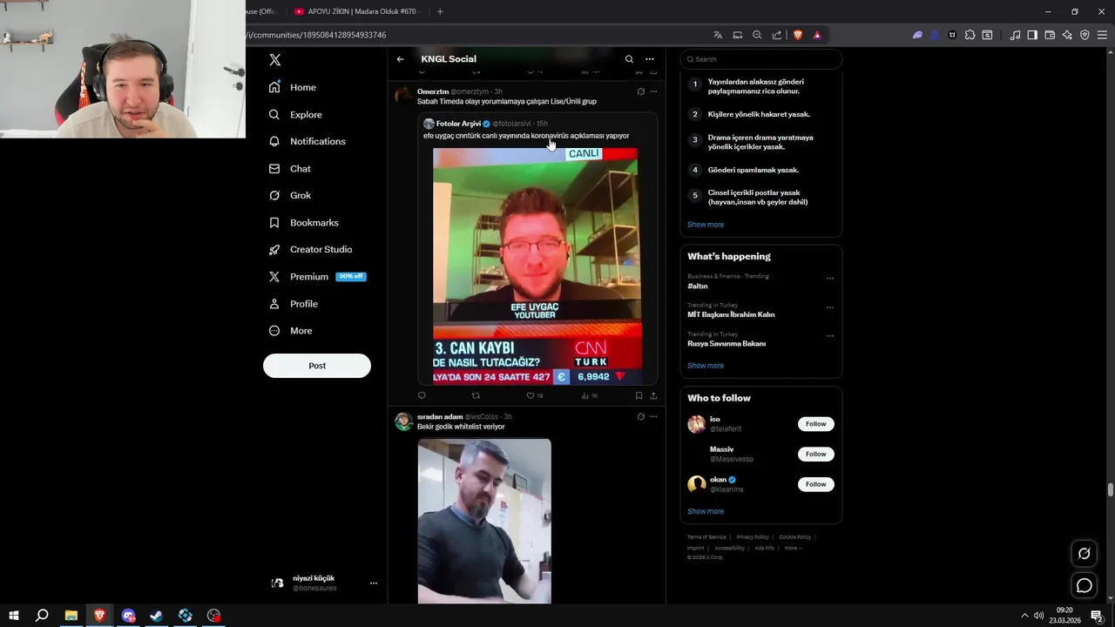Open Fotolar Arşivi quoted profile name
This screenshot has width=1115, height=627.
tap(458, 124)
